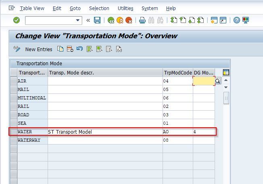Click the window menu icon left of Table View
The height and width of the screenshot is (184, 263).
[12, 8]
